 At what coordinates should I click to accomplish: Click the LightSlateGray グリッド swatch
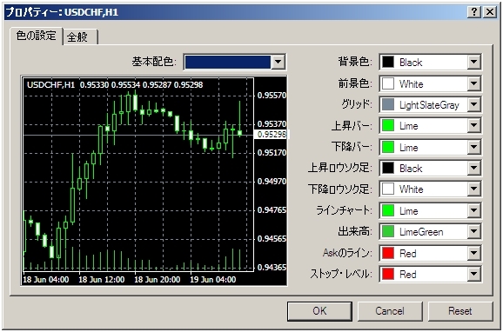388,104
